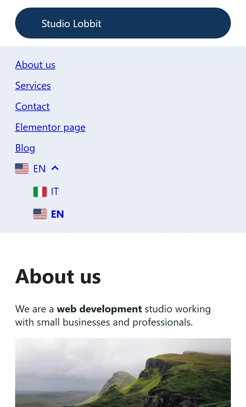Open the green mountain landscape image
This screenshot has width=246, height=407.
coord(123,373)
